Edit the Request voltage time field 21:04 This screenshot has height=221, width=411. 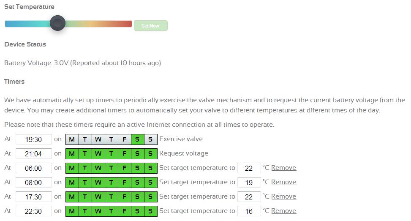click(x=34, y=154)
